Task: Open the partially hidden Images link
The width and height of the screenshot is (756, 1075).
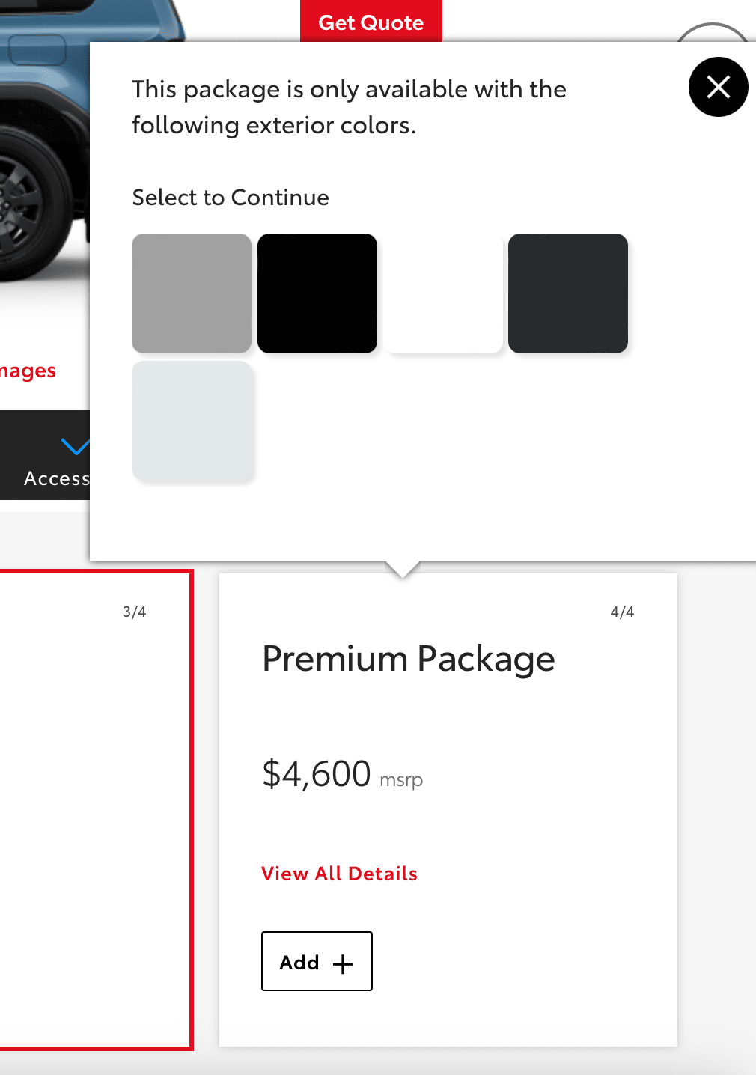Action: click(x=28, y=371)
